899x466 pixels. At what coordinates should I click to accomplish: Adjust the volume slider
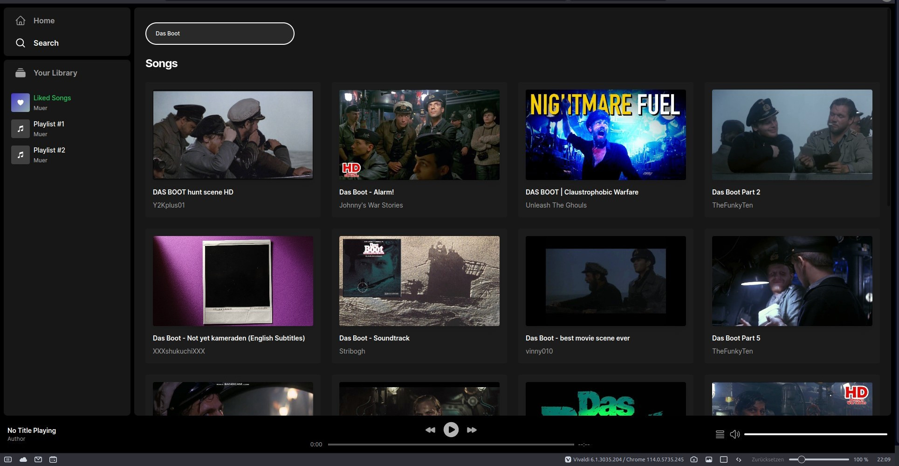tap(816, 434)
